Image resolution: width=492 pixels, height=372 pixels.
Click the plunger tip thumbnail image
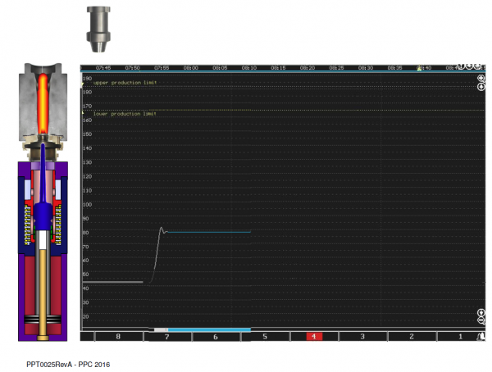(98, 29)
